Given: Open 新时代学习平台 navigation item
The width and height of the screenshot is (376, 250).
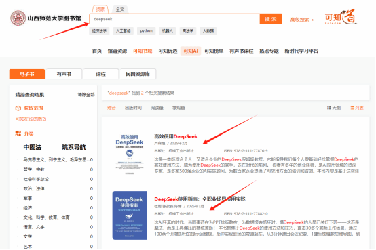Looking at the screenshot, I should 301,51.
